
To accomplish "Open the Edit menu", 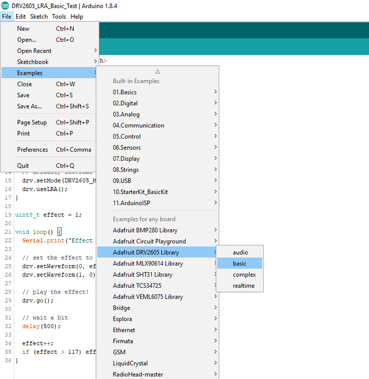I will click(x=21, y=16).
